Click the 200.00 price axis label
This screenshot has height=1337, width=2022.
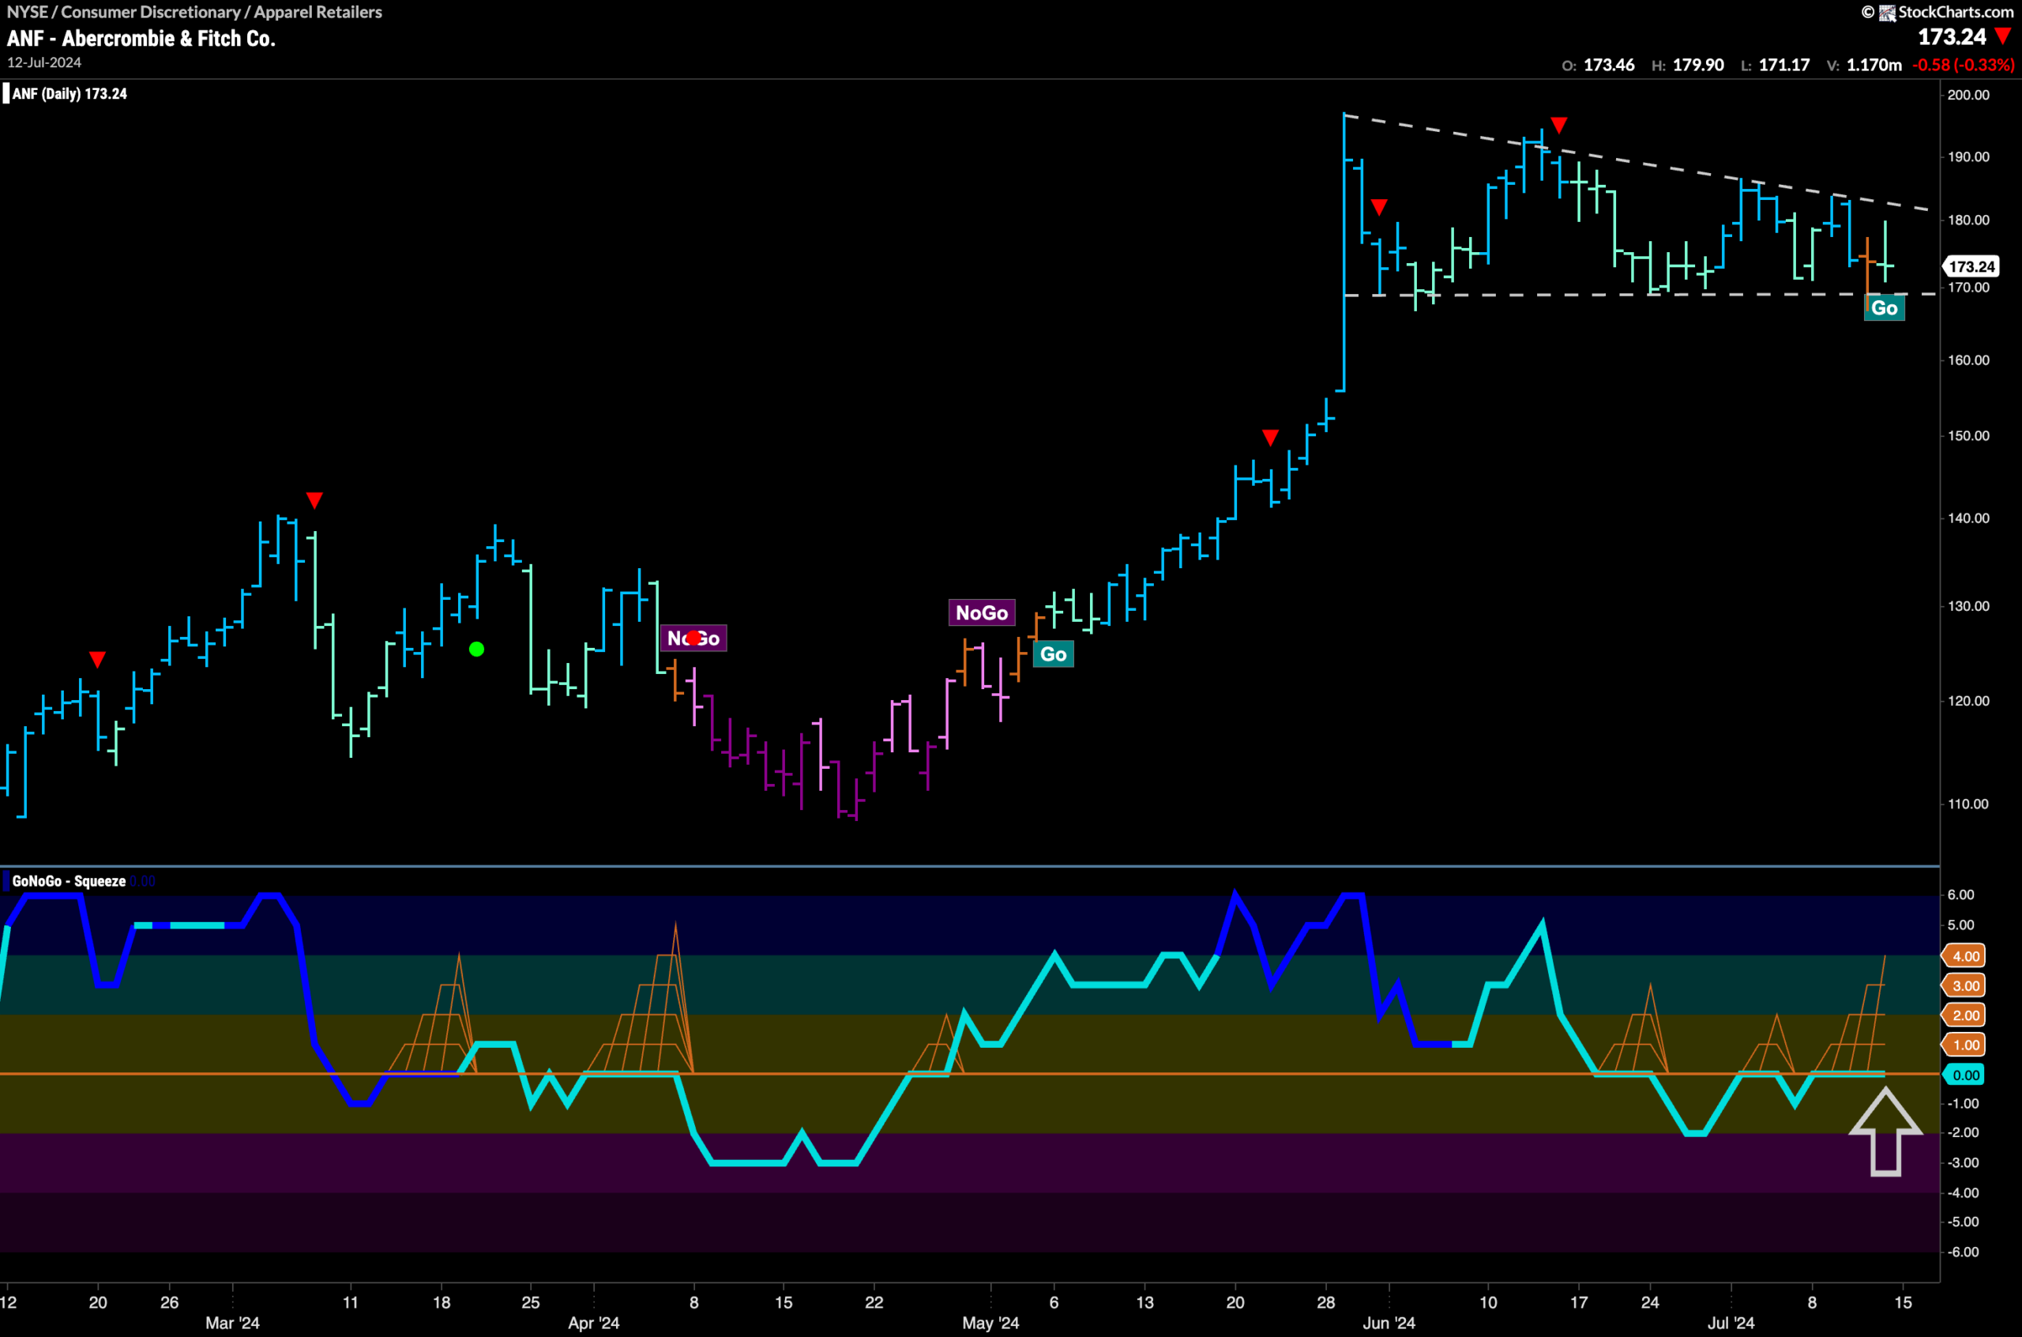[x=1968, y=95]
